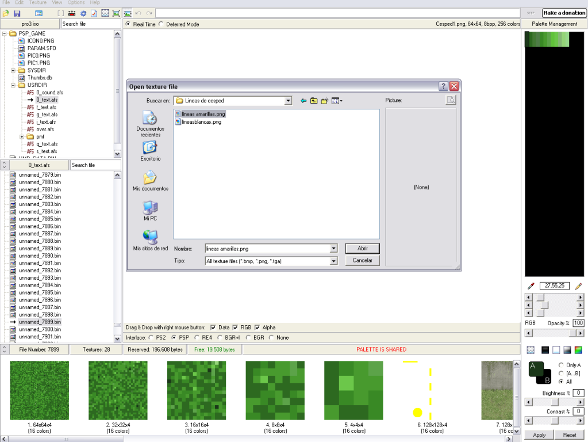The image size is (588, 442).
Task: Click color swatch A
Action: 536,369
